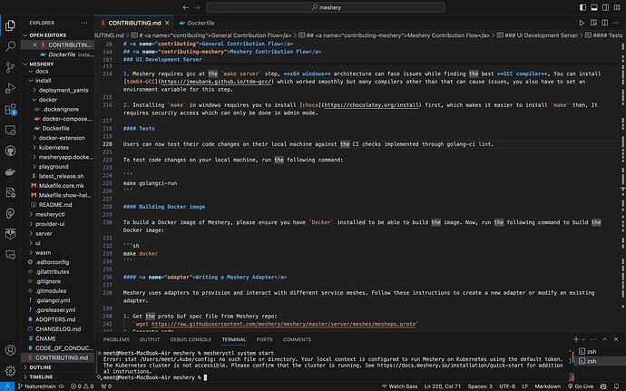Run the file with the play icon
Image resolution: width=626 pixels, height=391 pixels.
pyautogui.click(x=582, y=23)
